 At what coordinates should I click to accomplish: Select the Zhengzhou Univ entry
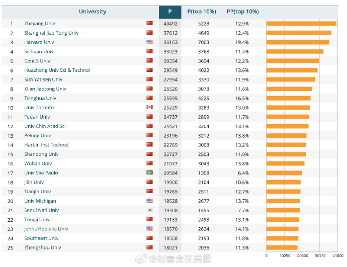coord(43,247)
